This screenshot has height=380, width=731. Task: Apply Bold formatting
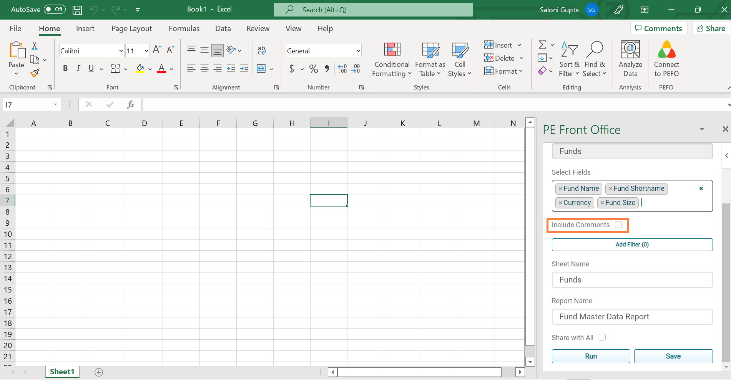coord(65,69)
